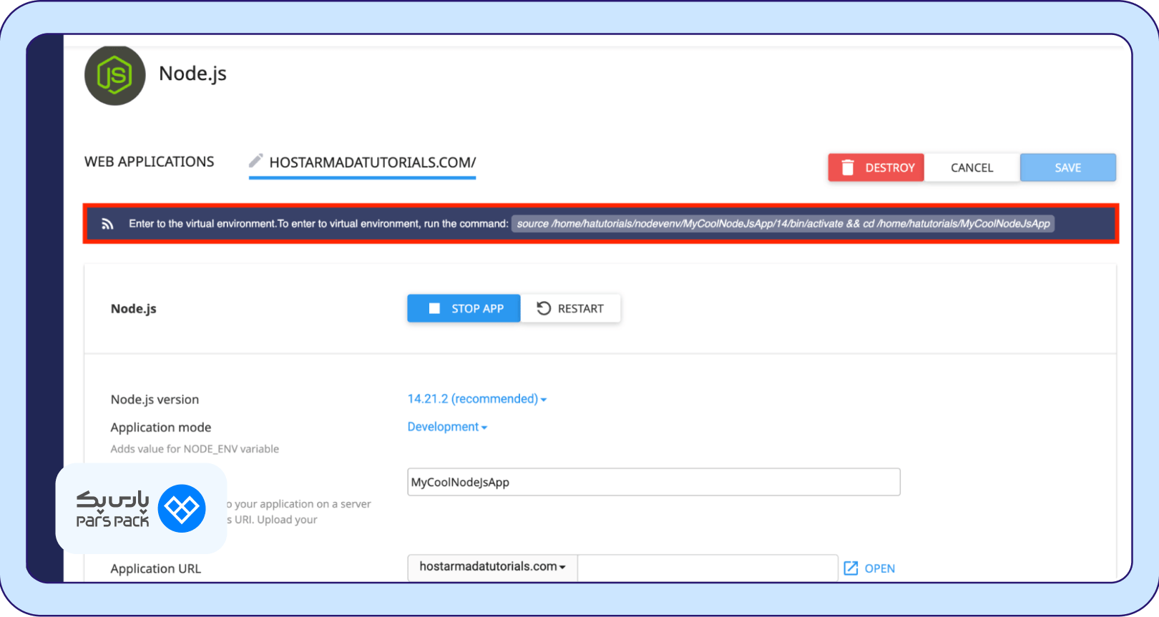Click the circular arrow restart icon

coord(544,308)
